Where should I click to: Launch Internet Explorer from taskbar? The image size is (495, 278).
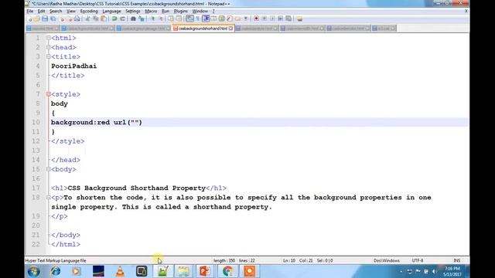(x=55, y=271)
